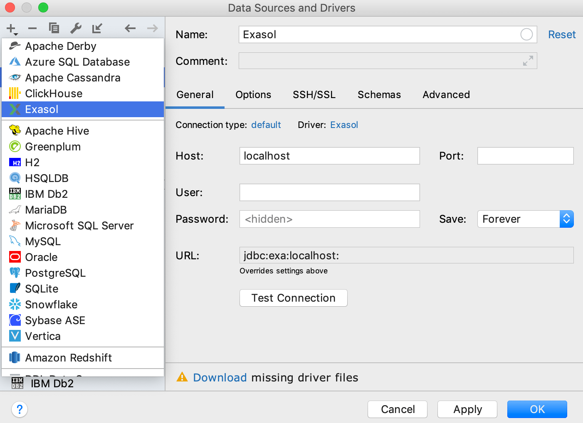Click the Reset link
The height and width of the screenshot is (423, 583).
point(562,34)
